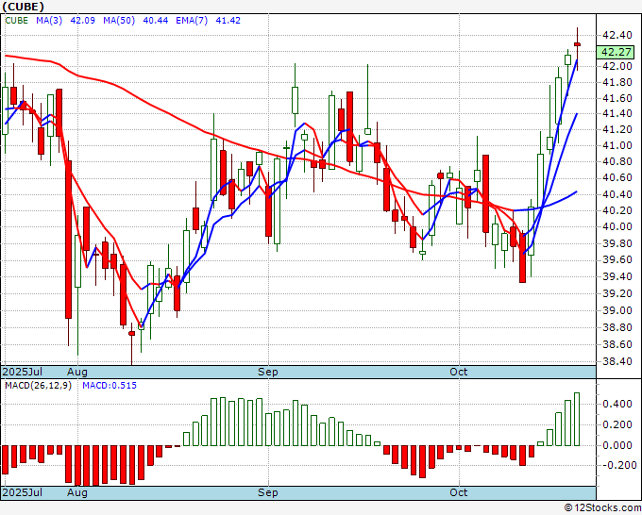Click the EMA(7) value 41.42
This screenshot has width=642, height=515.
[x=228, y=21]
